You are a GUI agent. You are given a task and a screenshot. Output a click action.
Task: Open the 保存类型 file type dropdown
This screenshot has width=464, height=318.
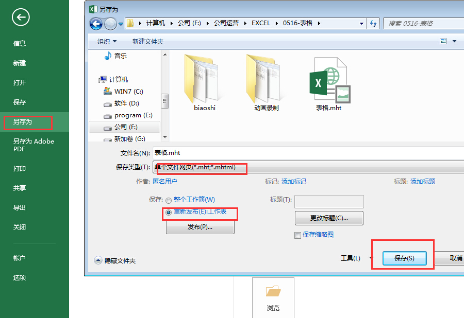[308, 167]
